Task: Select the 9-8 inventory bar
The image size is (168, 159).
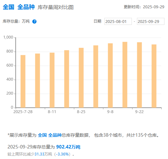Action: [110, 76]
